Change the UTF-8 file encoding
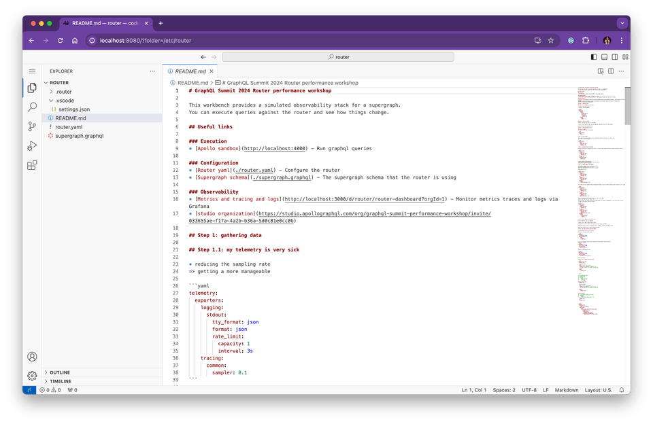 point(529,390)
